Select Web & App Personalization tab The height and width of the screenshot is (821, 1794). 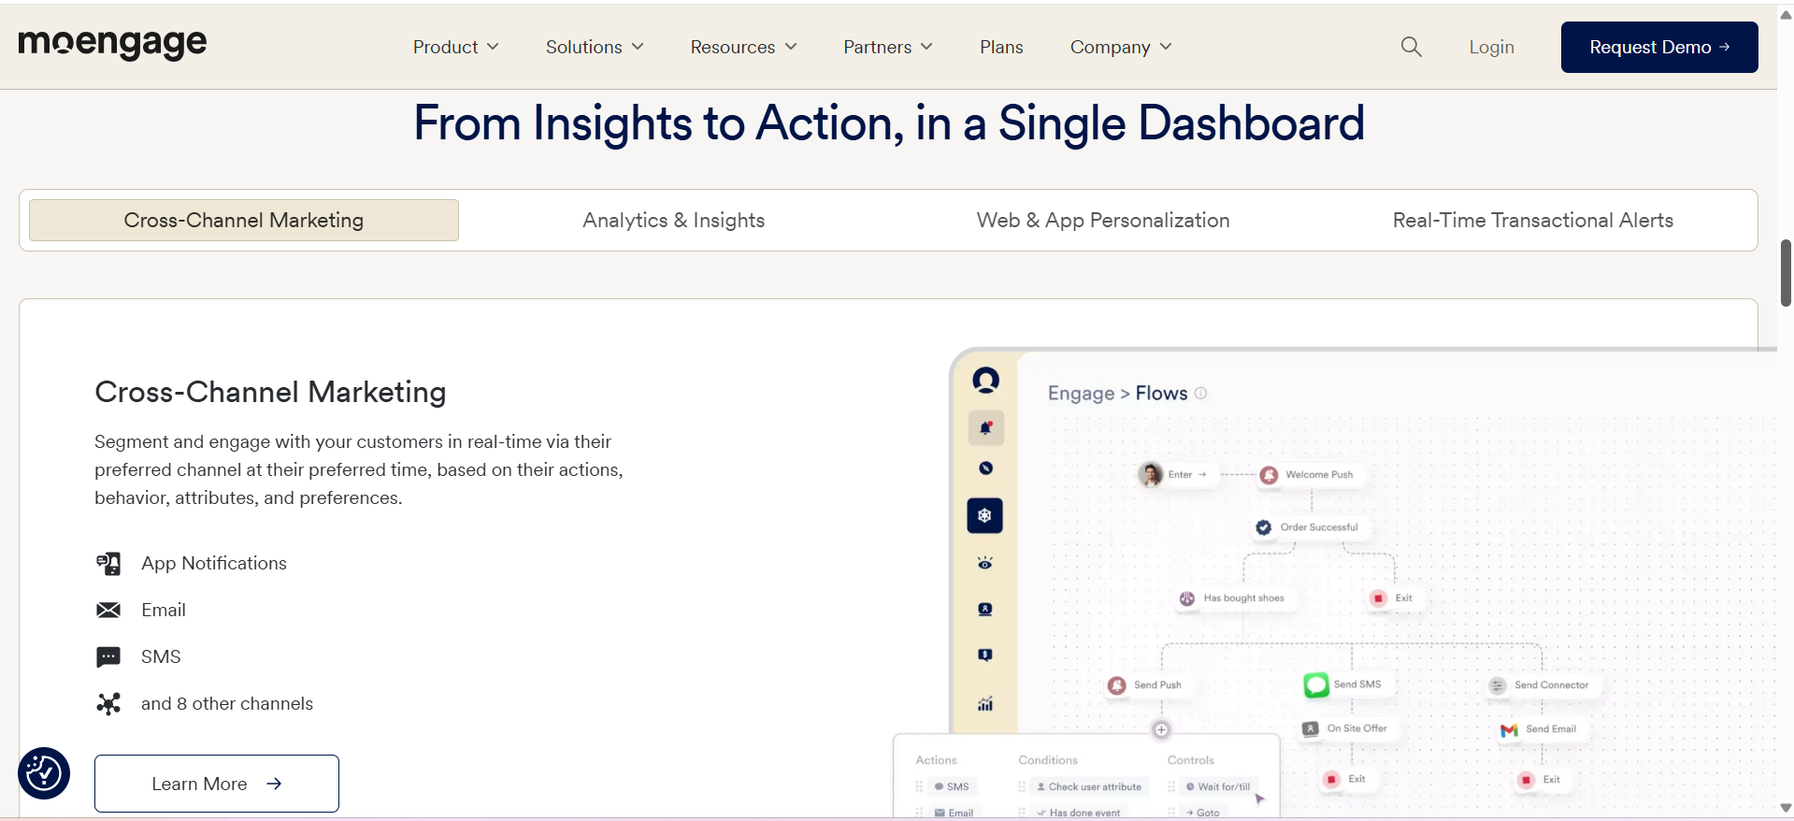point(1103,221)
